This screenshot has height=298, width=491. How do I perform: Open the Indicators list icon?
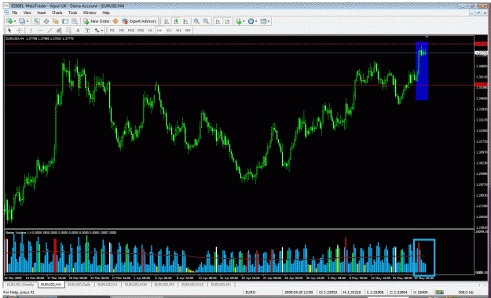(239, 21)
